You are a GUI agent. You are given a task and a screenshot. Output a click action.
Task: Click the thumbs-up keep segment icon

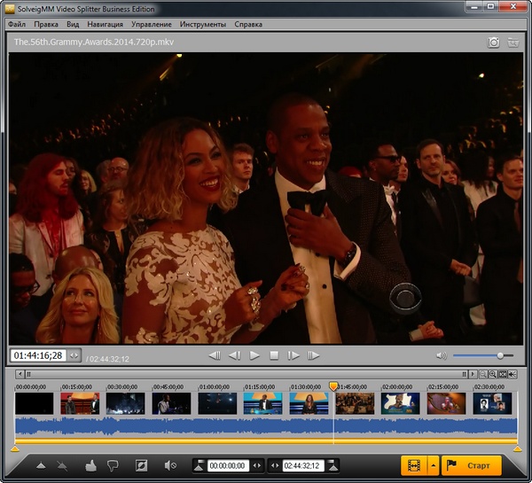pyautogui.click(x=90, y=465)
